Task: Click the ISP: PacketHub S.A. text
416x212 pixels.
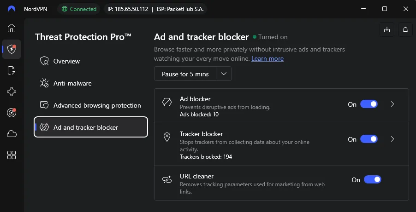Action: tap(179, 9)
